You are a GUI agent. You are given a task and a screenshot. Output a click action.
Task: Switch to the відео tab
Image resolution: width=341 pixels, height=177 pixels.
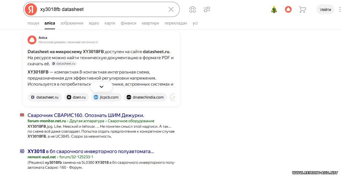click(94, 23)
